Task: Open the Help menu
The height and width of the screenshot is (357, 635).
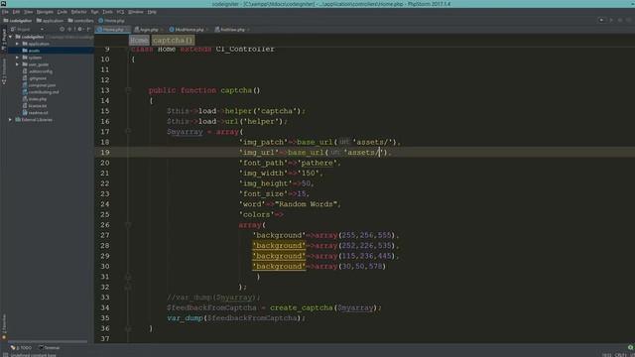Action: [152, 12]
